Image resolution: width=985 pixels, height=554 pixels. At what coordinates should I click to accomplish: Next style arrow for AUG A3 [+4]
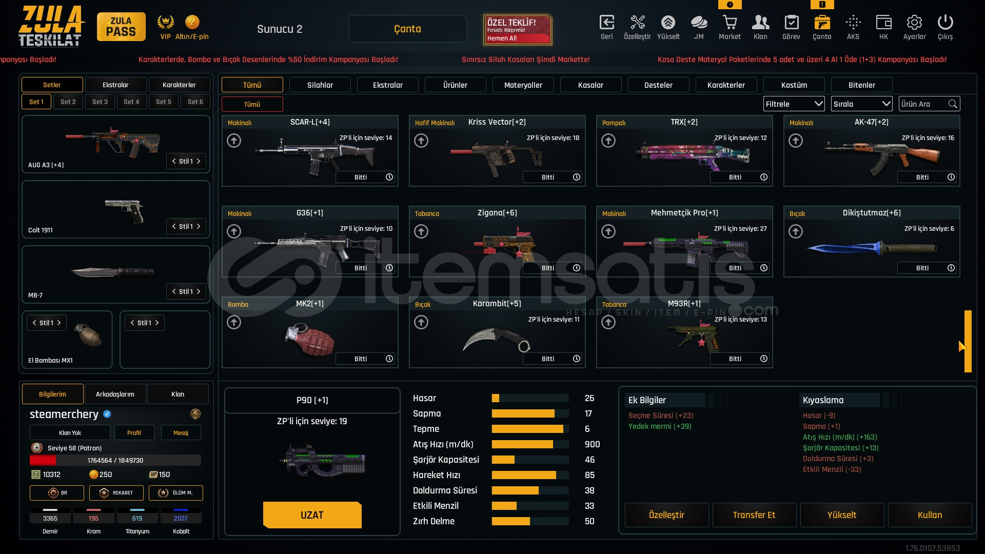pyautogui.click(x=199, y=161)
